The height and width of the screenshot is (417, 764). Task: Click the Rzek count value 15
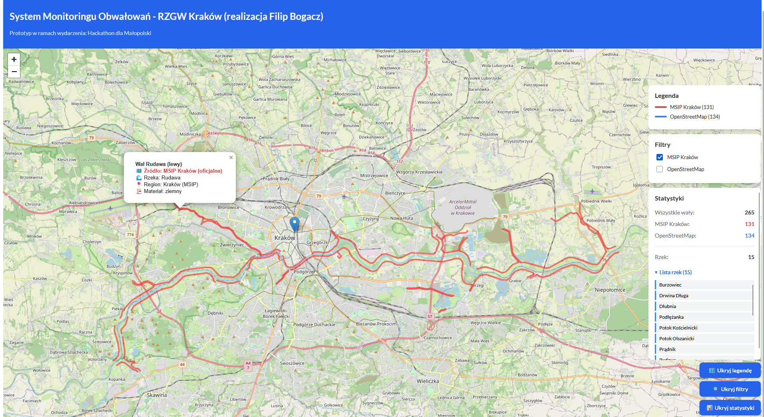coord(751,257)
